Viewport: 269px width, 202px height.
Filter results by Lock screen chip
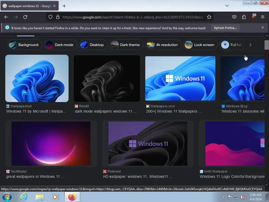point(200,45)
